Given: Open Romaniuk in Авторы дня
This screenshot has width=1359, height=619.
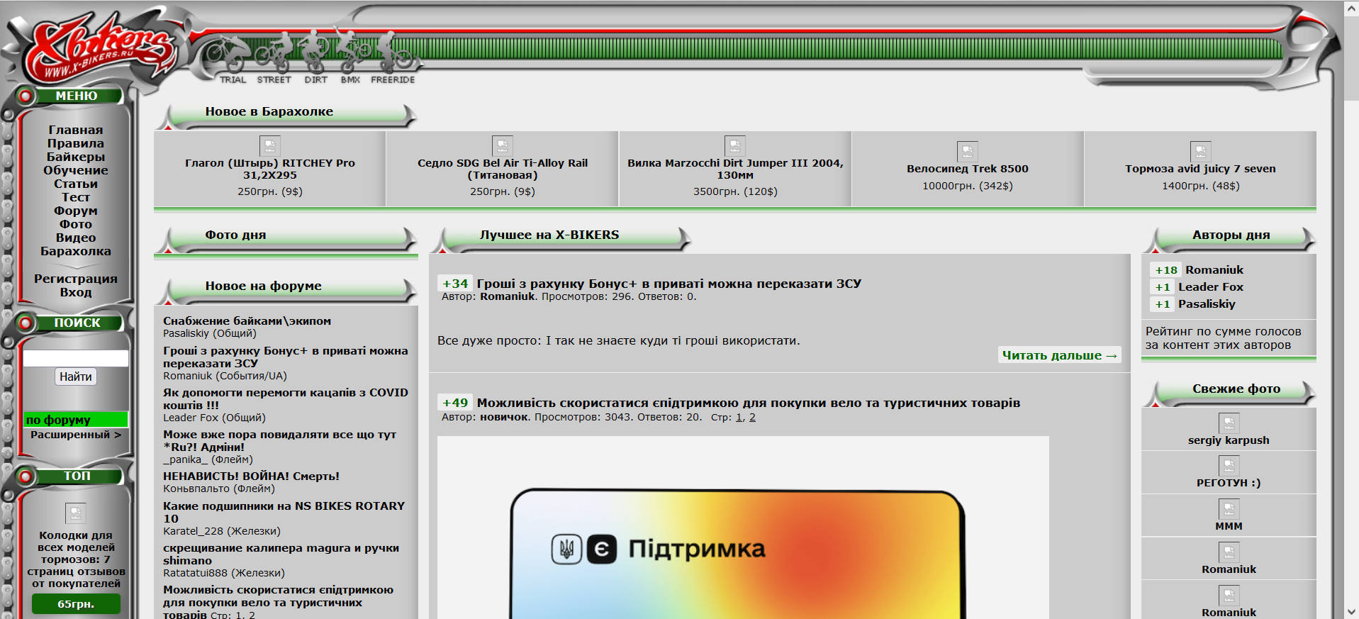Looking at the screenshot, I should point(1214,270).
